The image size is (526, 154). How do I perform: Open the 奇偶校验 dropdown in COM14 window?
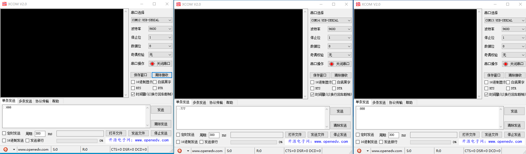click(x=339, y=55)
